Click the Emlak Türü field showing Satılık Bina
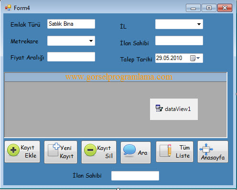The width and height of the screenshot is (237, 190). coord(71,24)
